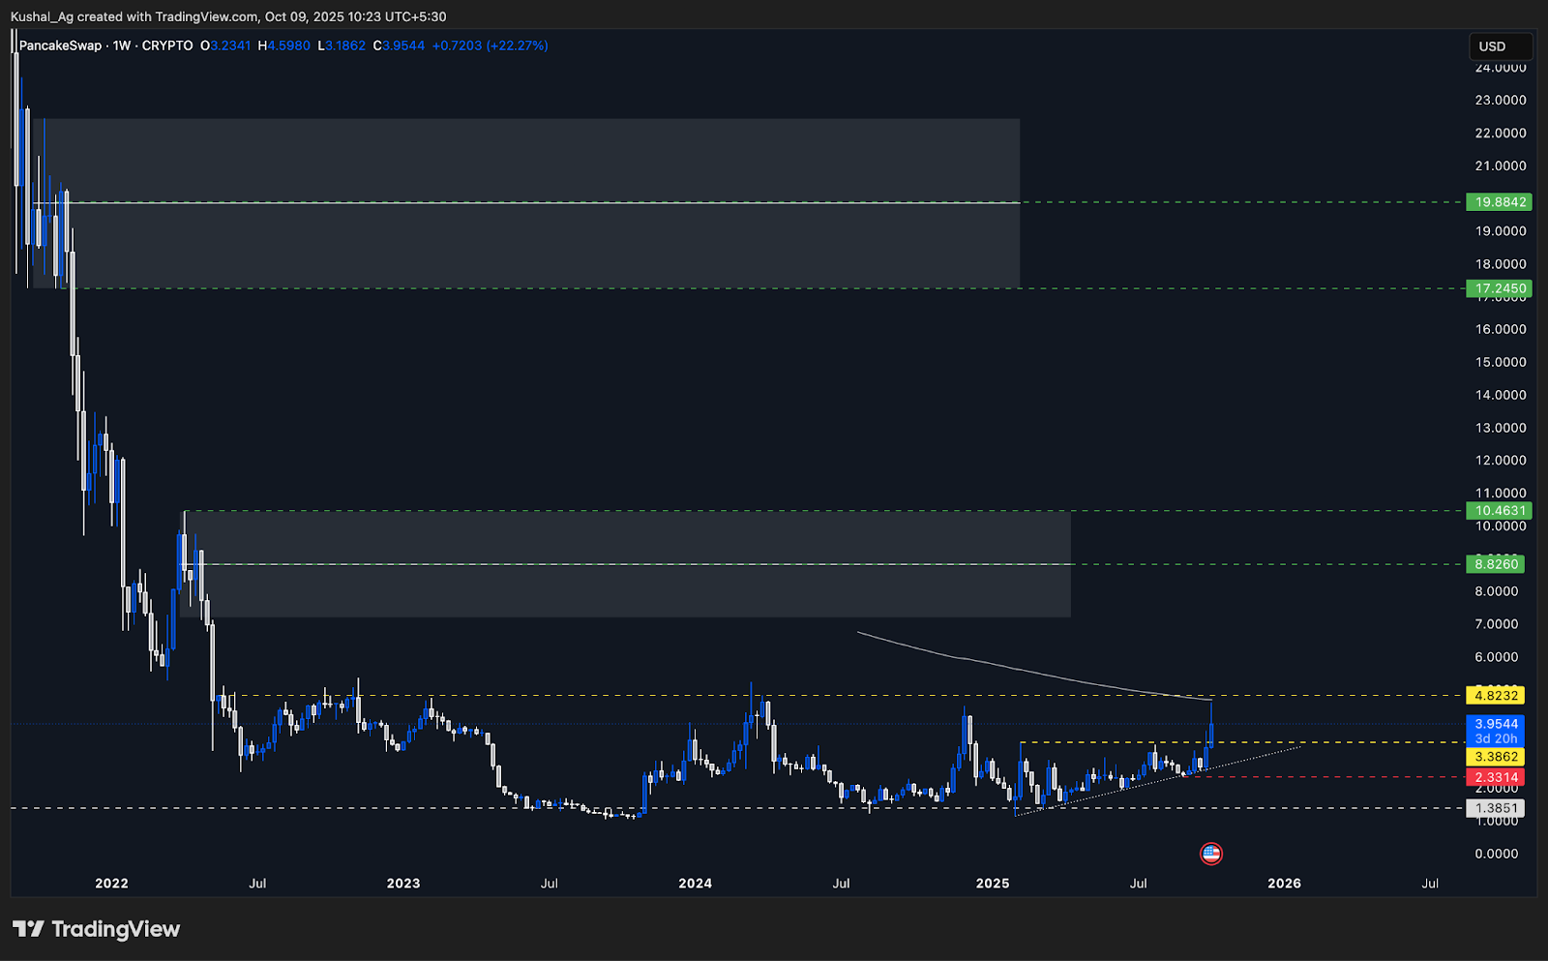Click the 6.0000 price axis tick
The width and height of the screenshot is (1548, 961).
(1497, 657)
